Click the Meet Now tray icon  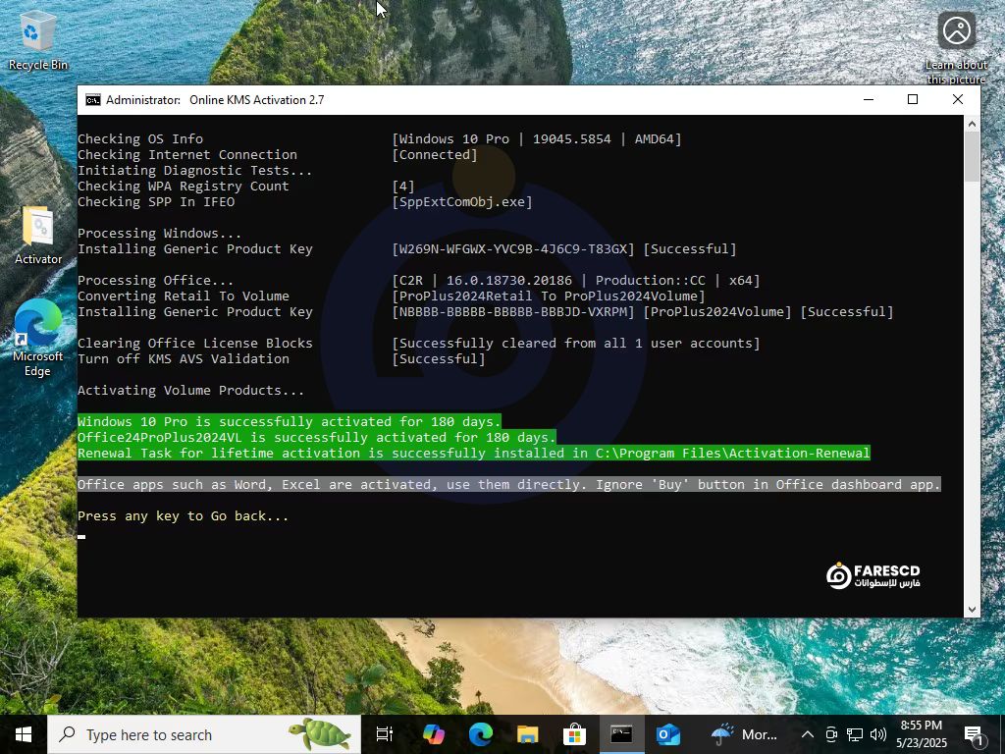831,734
